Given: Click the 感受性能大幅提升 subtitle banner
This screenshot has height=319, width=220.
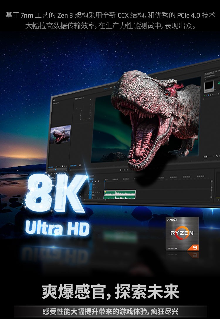Looking at the screenshot, I should (x=111, y=311).
